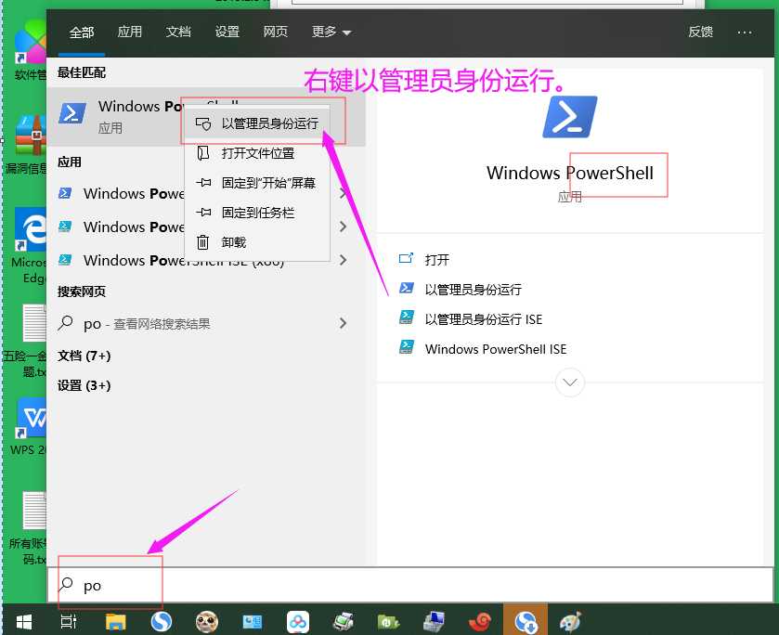Choose 打开文件位置 from context menu
The image size is (779, 635).
[x=257, y=153]
